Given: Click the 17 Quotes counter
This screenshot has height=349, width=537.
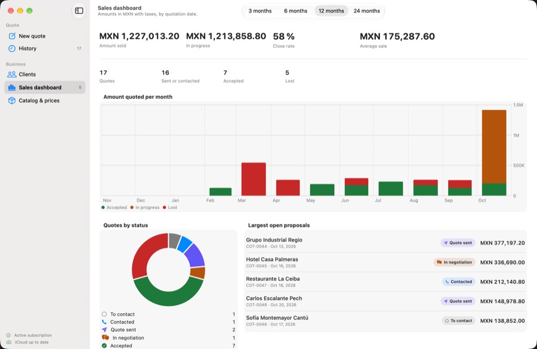Looking at the screenshot, I should click(x=103, y=73).
